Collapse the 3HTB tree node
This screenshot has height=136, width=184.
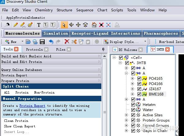[x=120, y=63]
